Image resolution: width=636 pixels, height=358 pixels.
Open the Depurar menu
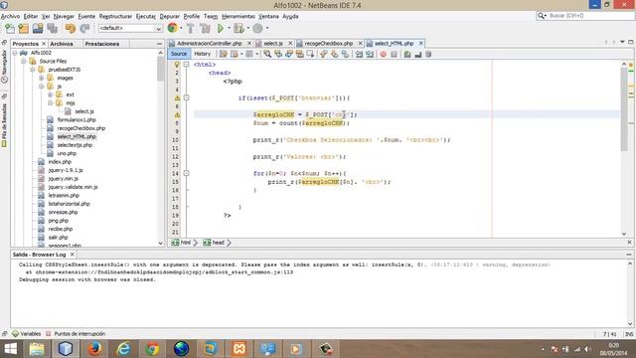click(x=170, y=16)
